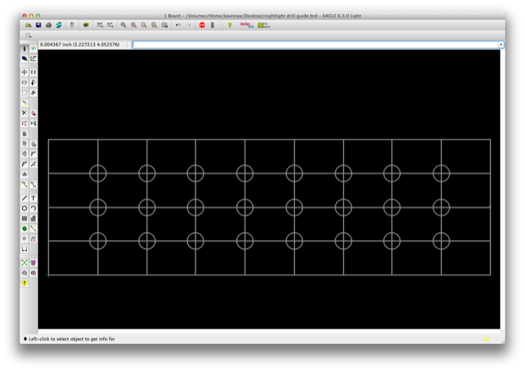525x371 pixels.
Task: Save the board with floppy icon
Action: pos(38,25)
